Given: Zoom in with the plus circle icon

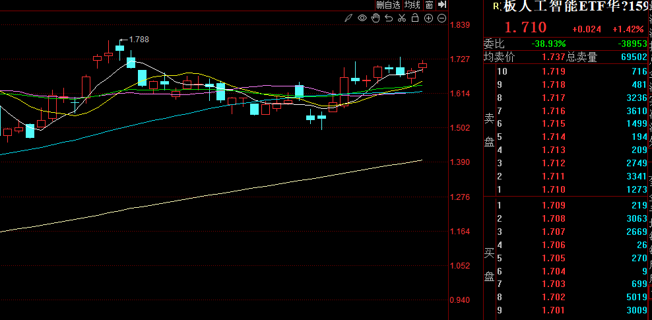Looking at the screenshot, I should [429, 18].
